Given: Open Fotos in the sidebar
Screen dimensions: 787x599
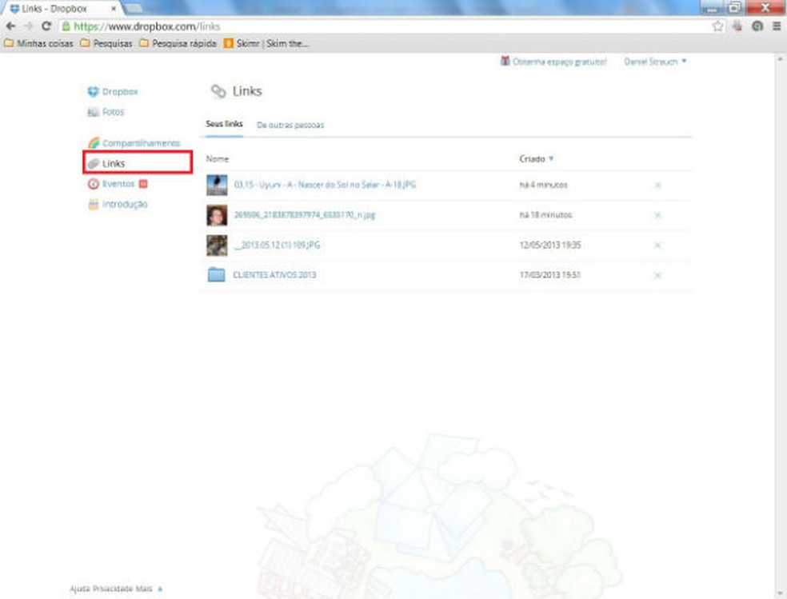Looking at the screenshot, I should (x=113, y=112).
